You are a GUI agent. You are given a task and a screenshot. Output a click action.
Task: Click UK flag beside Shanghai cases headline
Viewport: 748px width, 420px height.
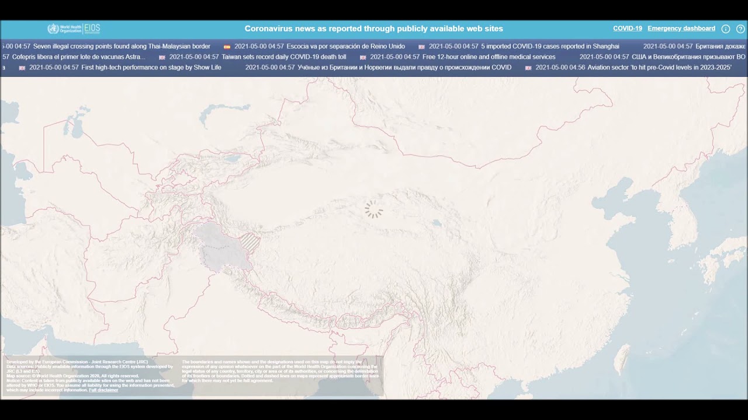click(x=421, y=47)
